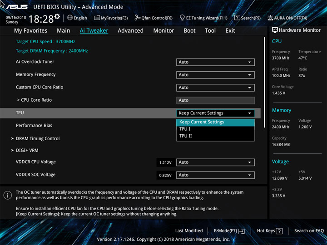The height and width of the screenshot is (245, 327).
Task: Click the info icon in help panel
Action: click(8, 195)
